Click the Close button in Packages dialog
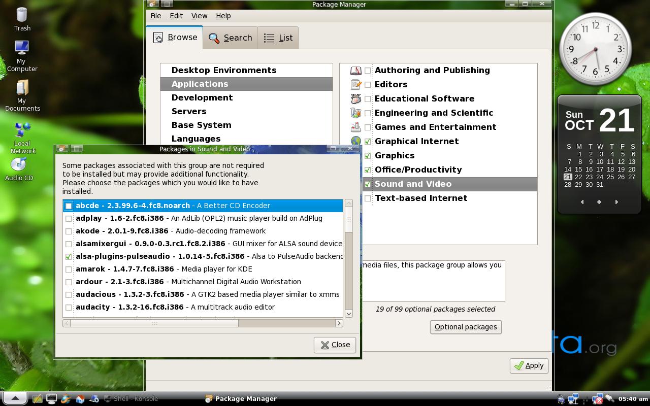 (x=335, y=345)
